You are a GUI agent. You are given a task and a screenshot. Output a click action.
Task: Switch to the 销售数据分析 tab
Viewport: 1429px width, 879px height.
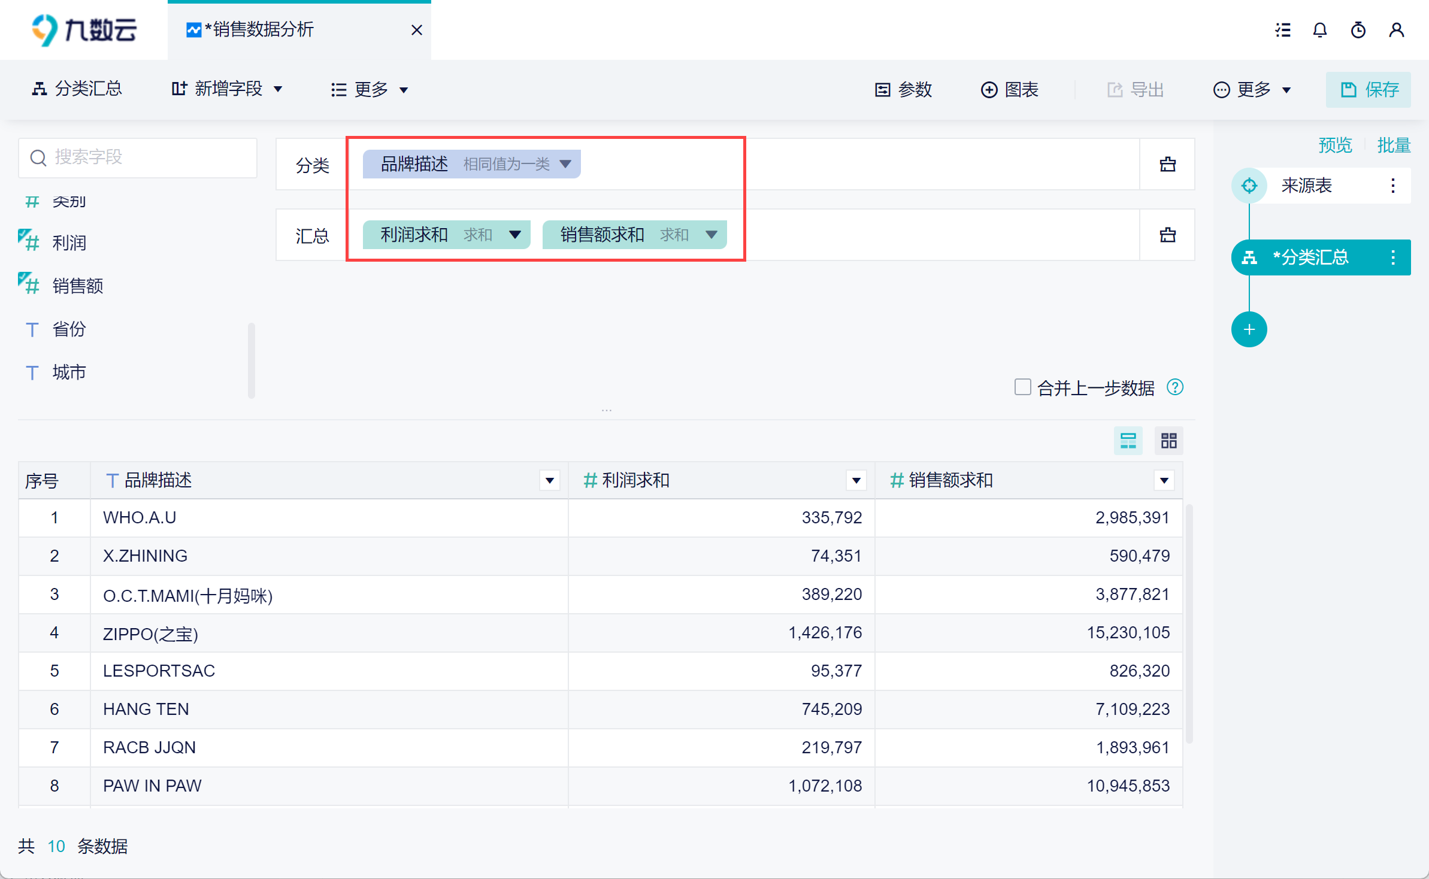coord(299,30)
